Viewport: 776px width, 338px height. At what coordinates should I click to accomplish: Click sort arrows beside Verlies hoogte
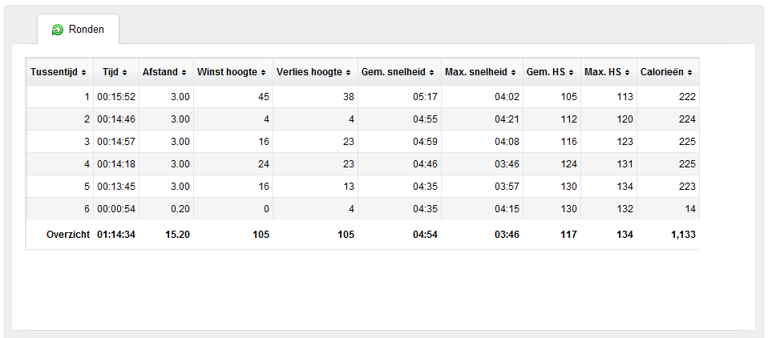point(349,73)
